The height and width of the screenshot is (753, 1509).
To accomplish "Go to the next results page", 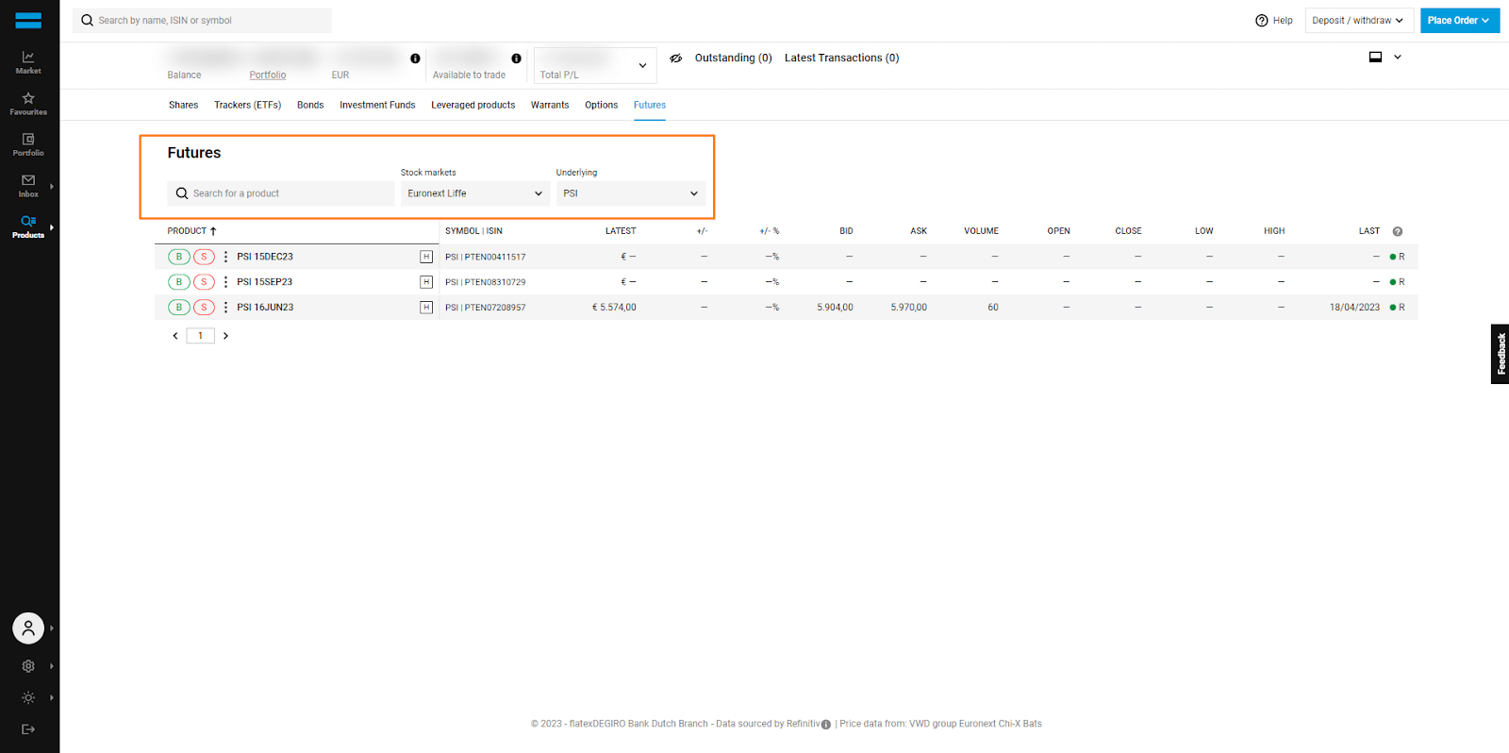I will 225,336.
